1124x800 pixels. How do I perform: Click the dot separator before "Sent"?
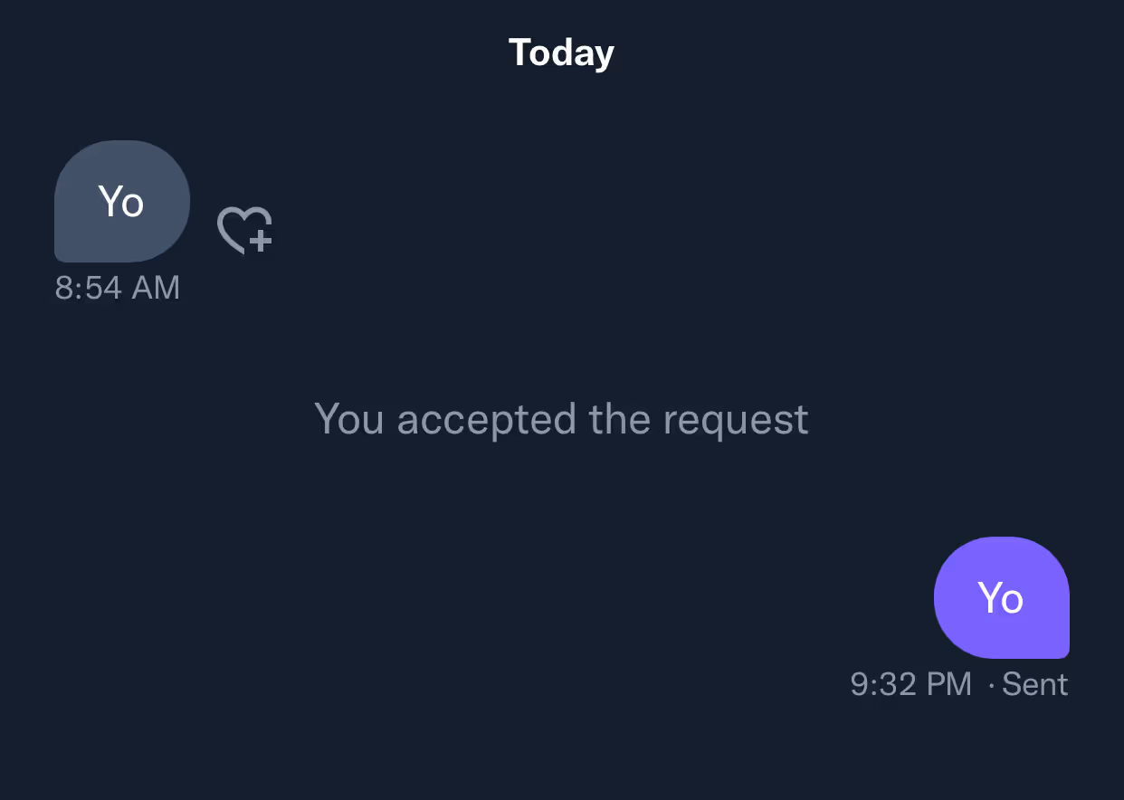coord(992,685)
